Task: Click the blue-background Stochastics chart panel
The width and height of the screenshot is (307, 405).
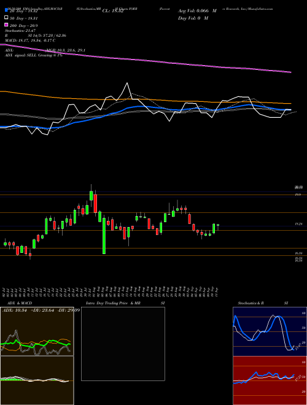Action: pos(270,331)
